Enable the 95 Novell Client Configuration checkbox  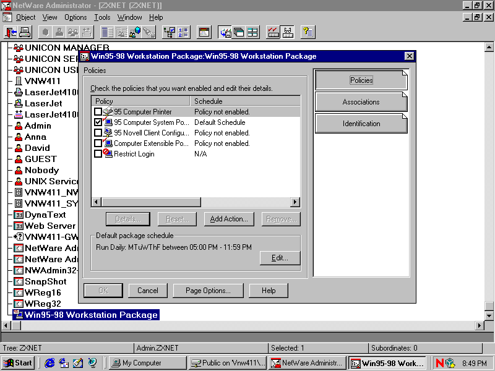pos(98,133)
